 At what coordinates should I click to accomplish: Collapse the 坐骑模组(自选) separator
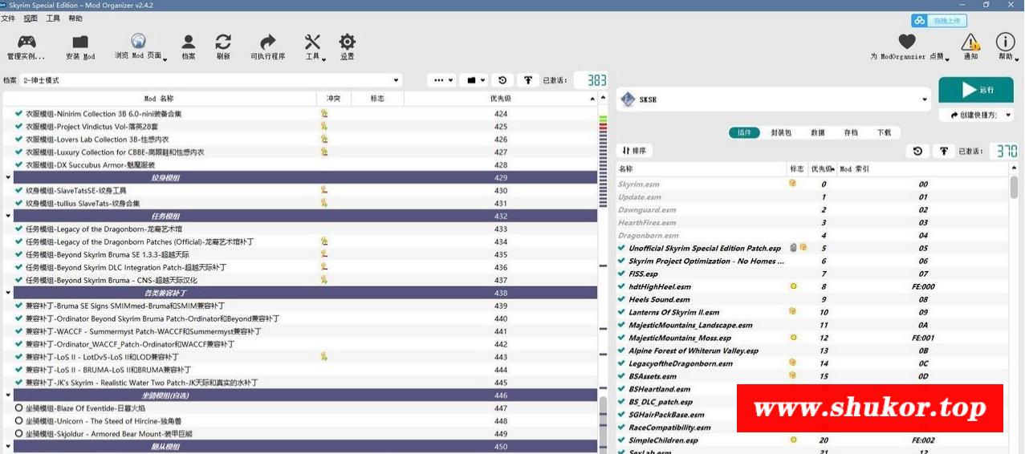pos(8,395)
